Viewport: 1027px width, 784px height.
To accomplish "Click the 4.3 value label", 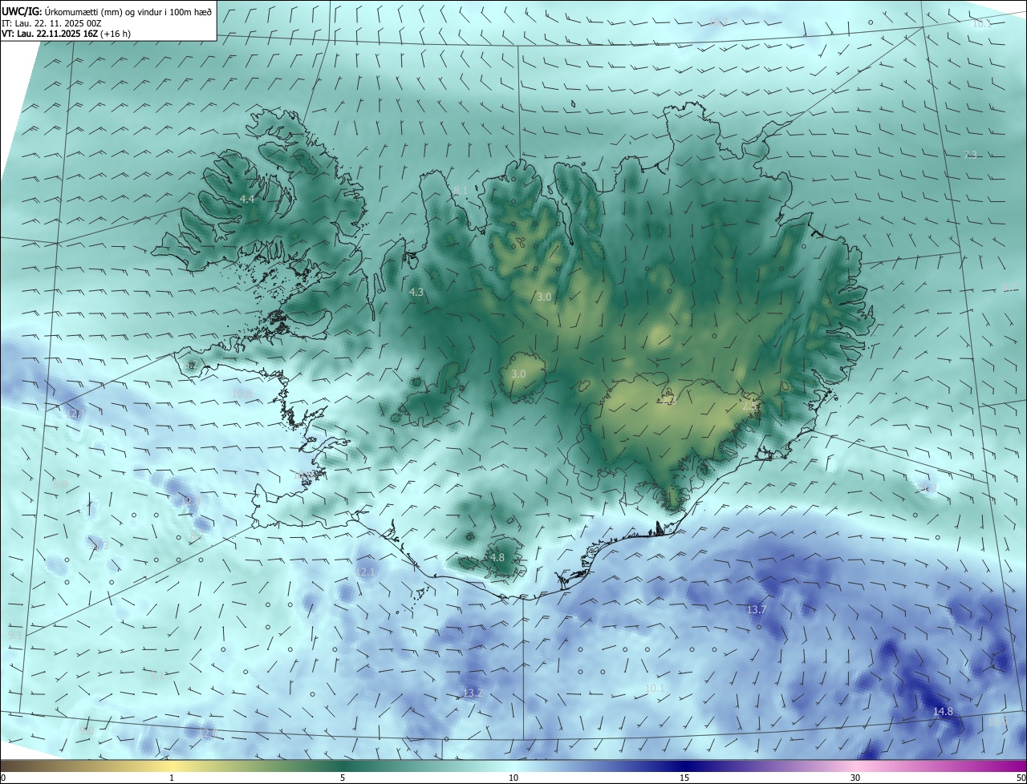I will coord(416,293).
